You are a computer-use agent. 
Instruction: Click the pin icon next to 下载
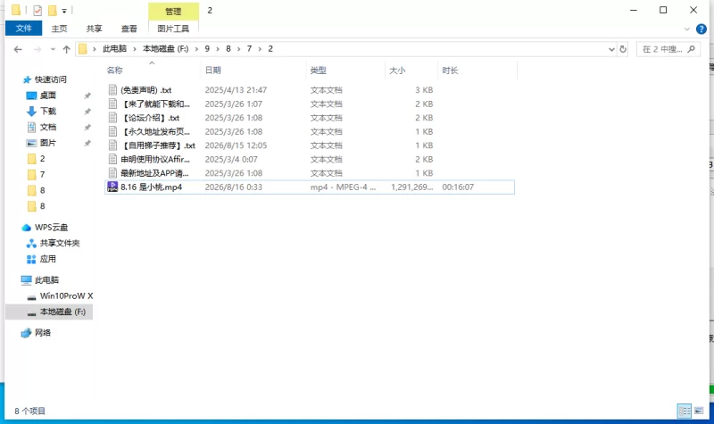click(87, 112)
